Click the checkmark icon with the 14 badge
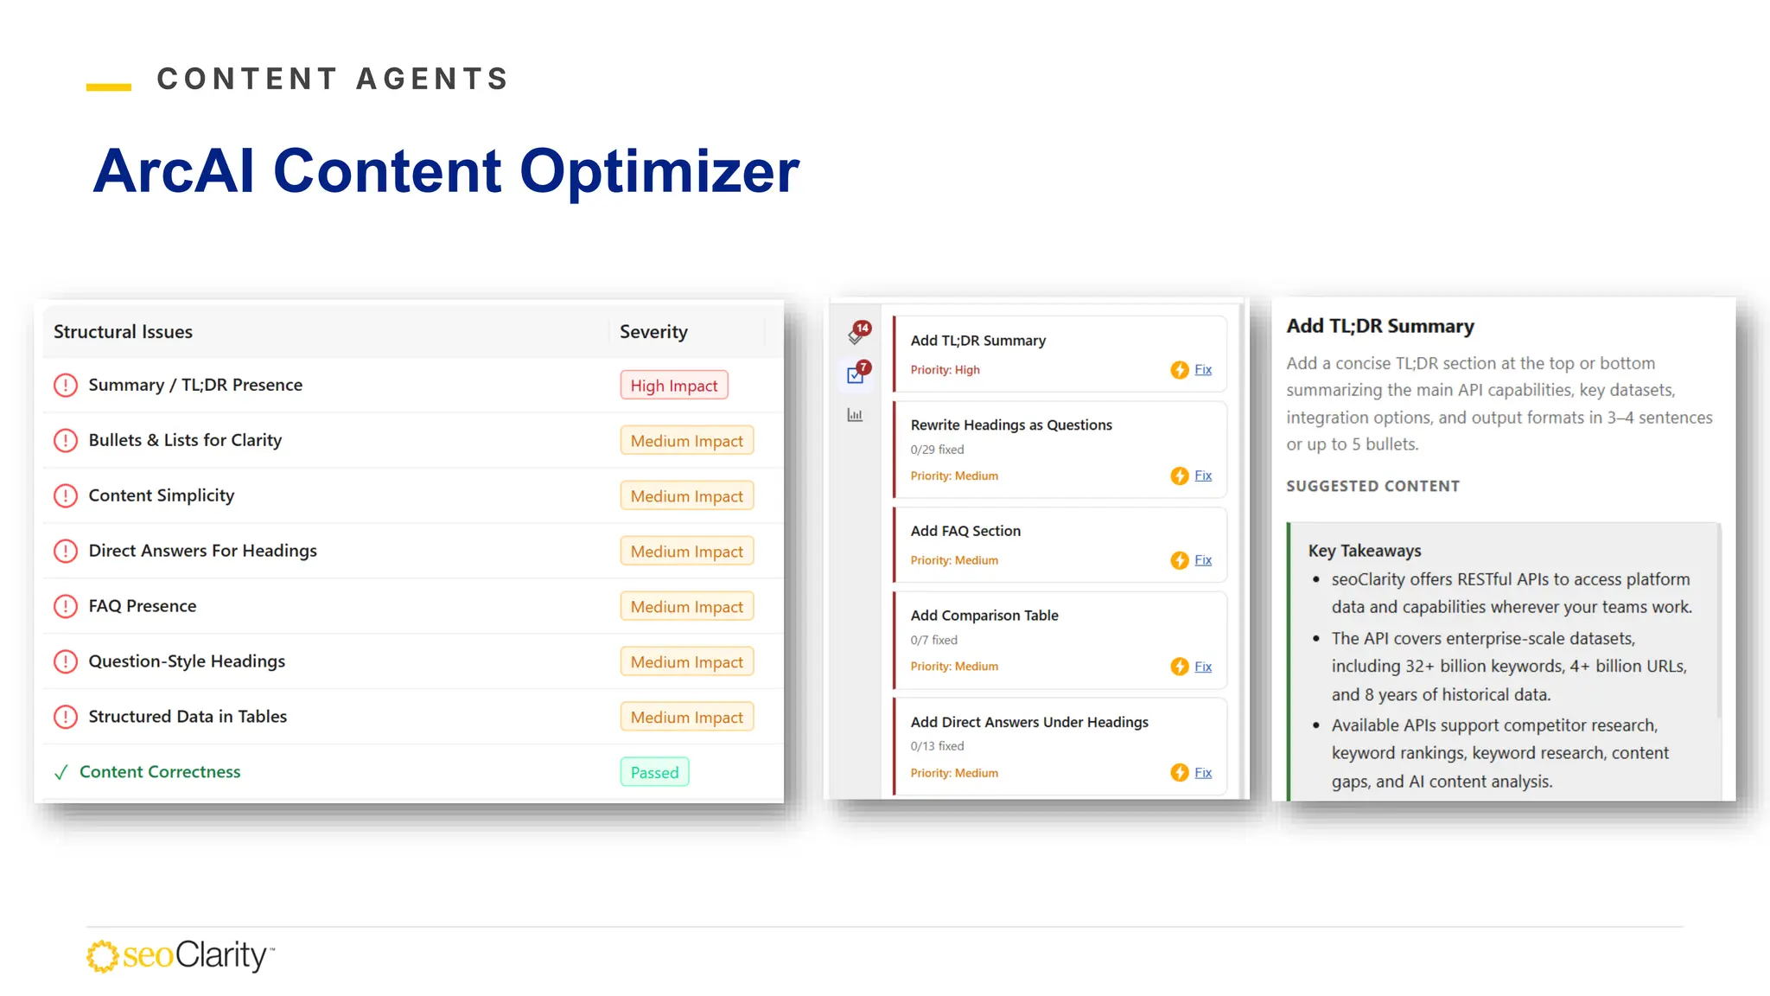Viewport: 1770px width, 996px height. point(858,332)
